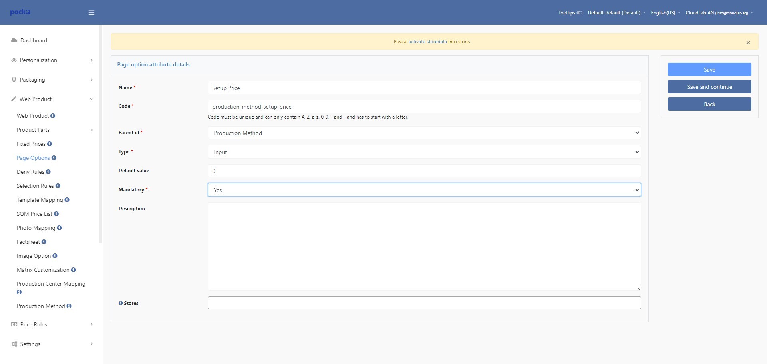Click the Description text area
The image size is (767, 364).
coord(424,247)
